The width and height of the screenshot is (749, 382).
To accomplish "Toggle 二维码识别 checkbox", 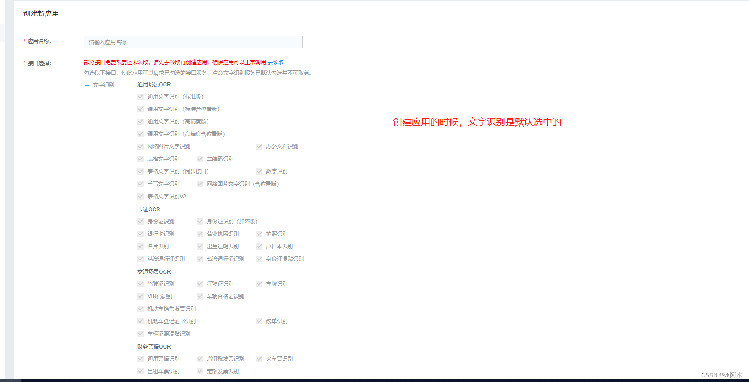I will point(200,159).
